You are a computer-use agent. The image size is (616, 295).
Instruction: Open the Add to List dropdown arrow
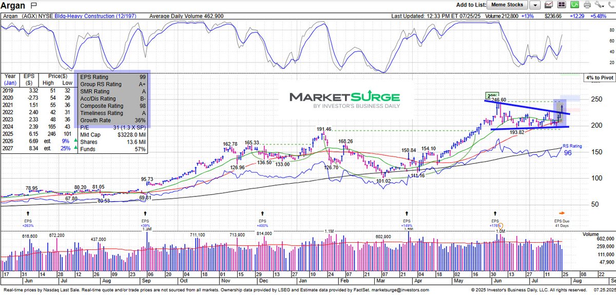click(535, 5)
